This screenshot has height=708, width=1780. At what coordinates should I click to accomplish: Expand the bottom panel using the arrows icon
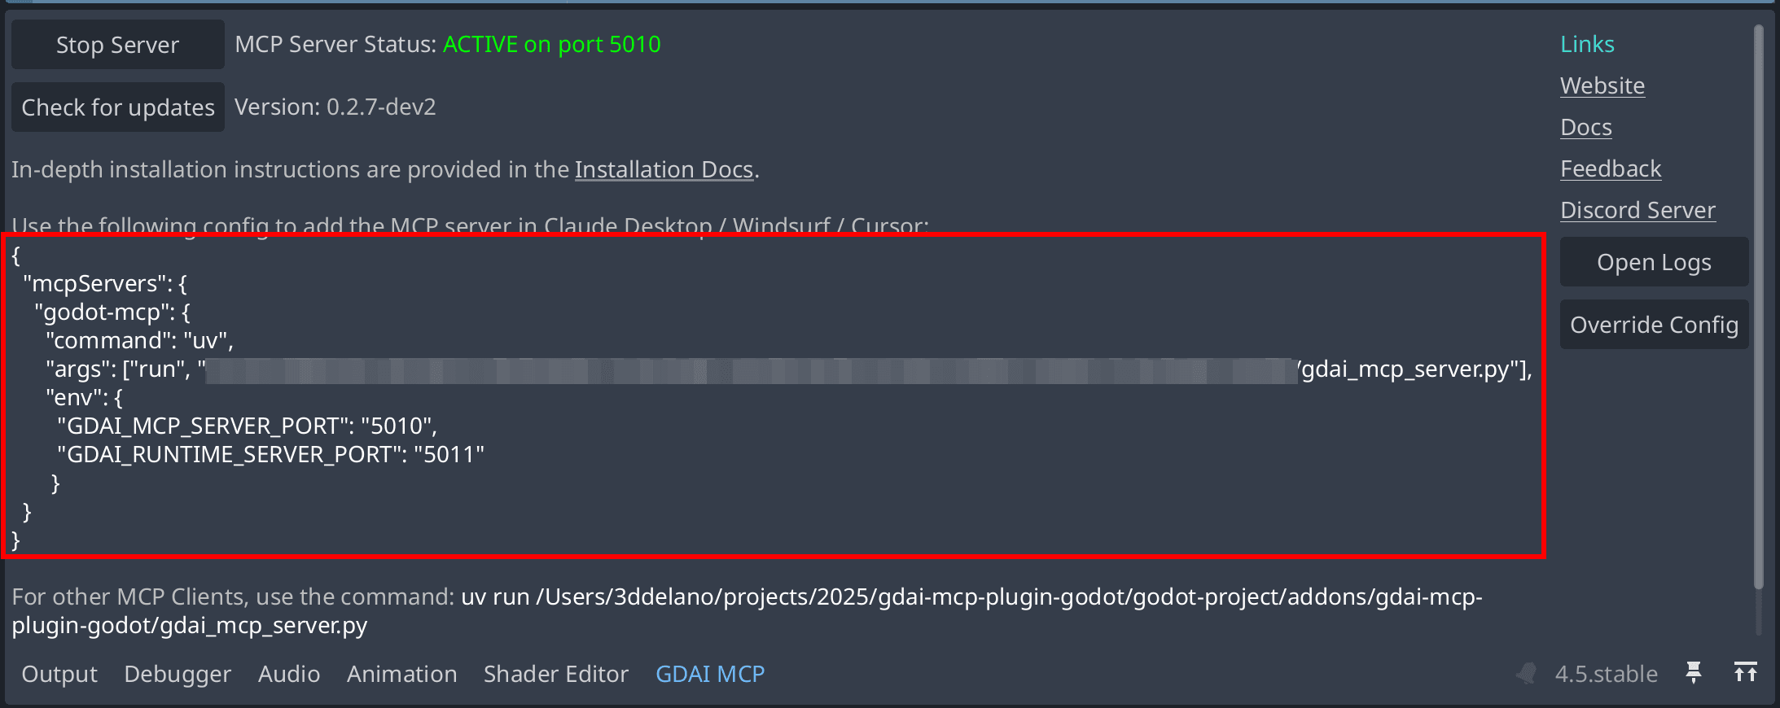[1747, 673]
